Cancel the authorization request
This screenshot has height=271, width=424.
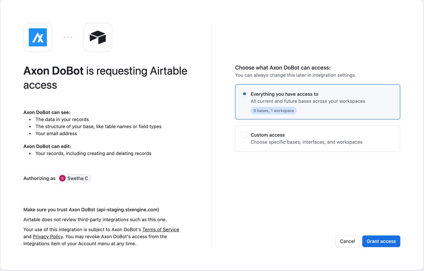click(x=347, y=241)
